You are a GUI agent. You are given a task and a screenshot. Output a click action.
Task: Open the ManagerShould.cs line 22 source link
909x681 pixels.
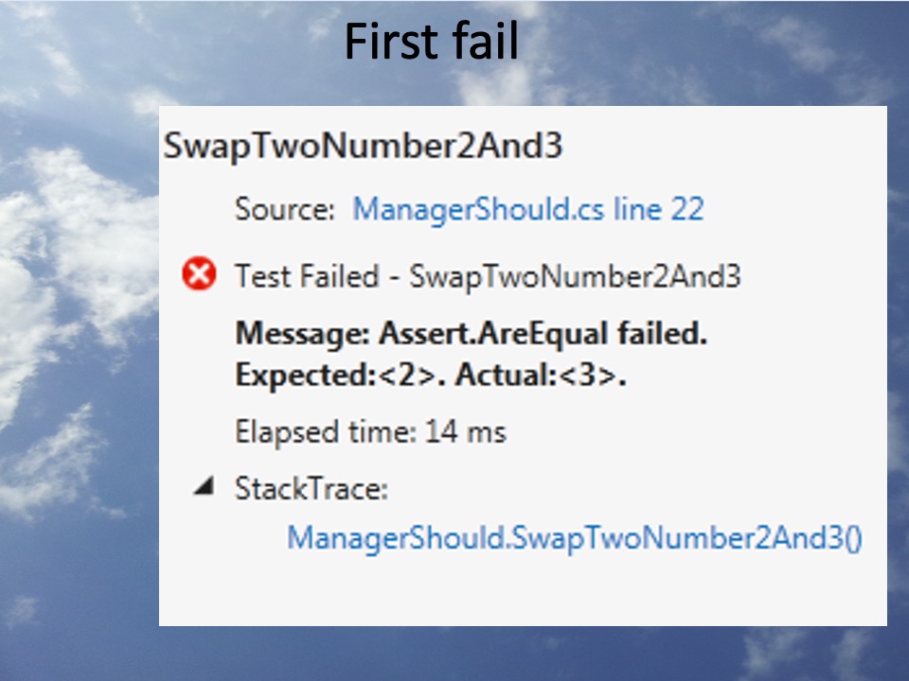[528, 209]
